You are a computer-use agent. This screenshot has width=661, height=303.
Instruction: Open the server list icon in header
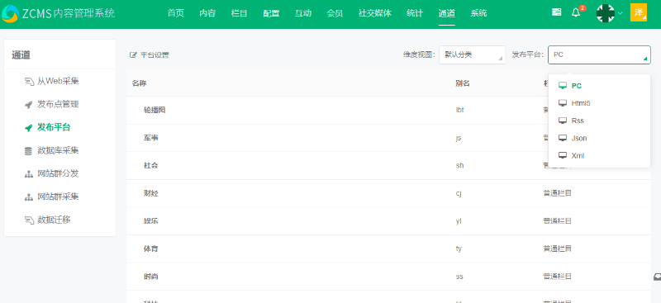[556, 12]
